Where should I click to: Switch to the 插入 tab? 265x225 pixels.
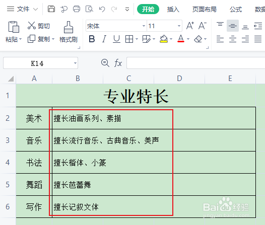[173, 9]
